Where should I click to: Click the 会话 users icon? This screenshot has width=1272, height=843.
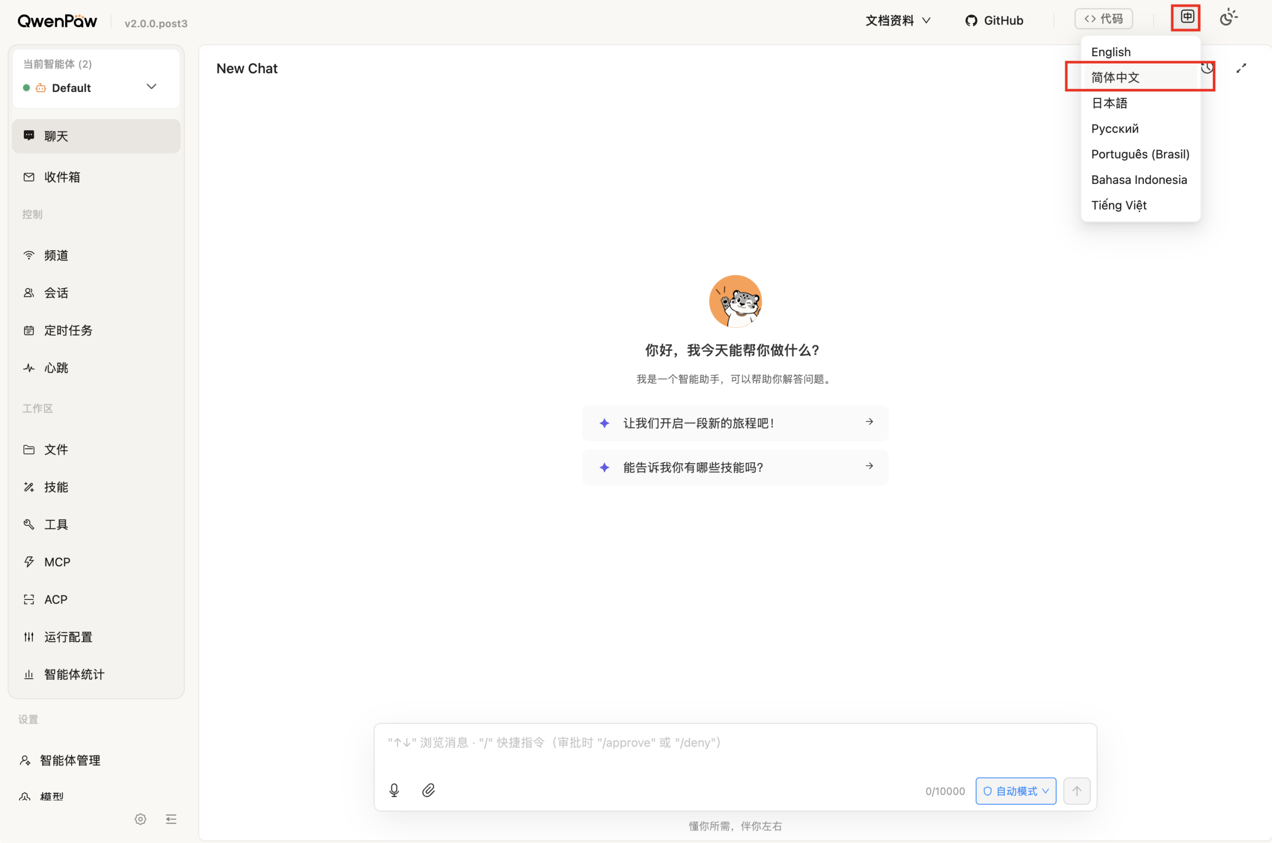tap(29, 293)
